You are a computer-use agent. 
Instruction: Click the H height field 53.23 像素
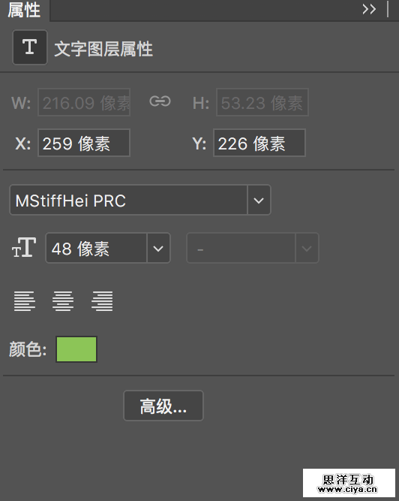click(262, 102)
